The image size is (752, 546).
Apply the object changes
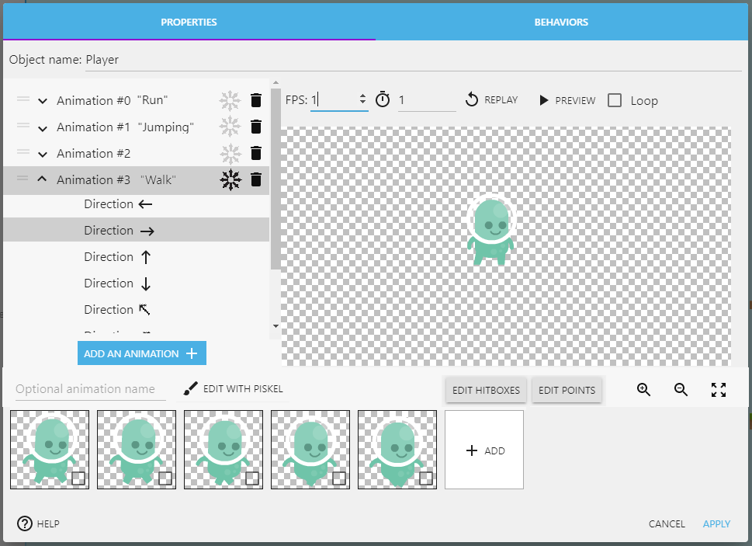[x=716, y=523]
